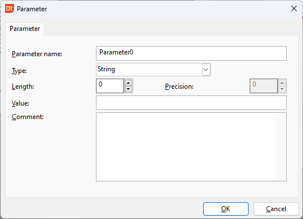Increase Precision with the up arrow
This screenshot has width=303, height=219.
point(282,83)
